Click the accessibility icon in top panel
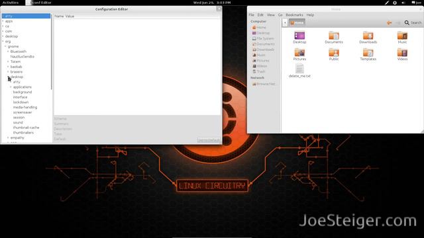Image resolution: width=424 pixels, height=238 pixels. pos(395,3)
